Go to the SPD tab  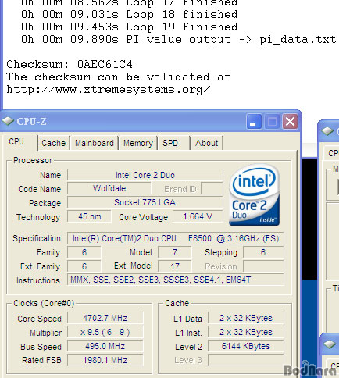coord(174,143)
